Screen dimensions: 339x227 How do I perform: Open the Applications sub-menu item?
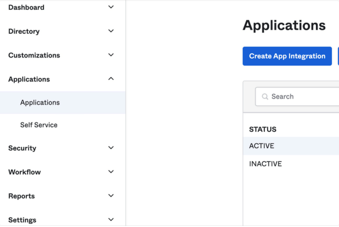[x=40, y=103]
